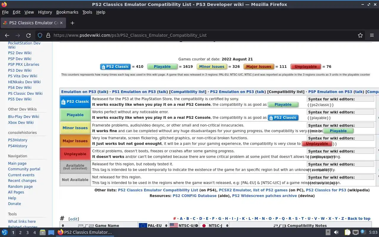Viewport: 379px width, 237px height.
Task: Click the show desktop icon in taskbar
Action: point(51,232)
